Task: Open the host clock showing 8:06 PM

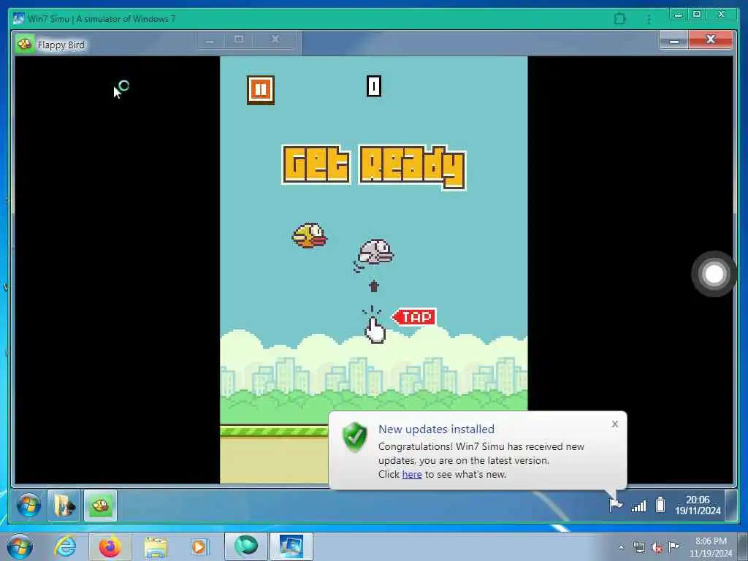Action: [x=710, y=547]
